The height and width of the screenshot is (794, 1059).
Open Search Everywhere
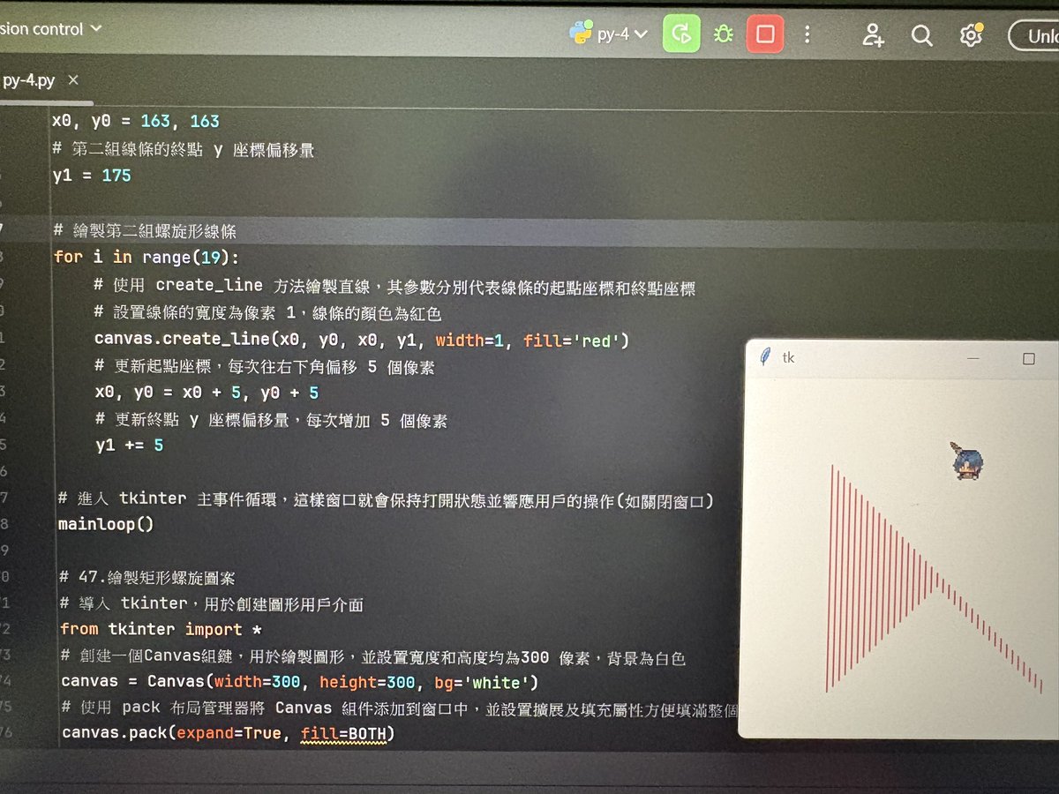point(921,35)
